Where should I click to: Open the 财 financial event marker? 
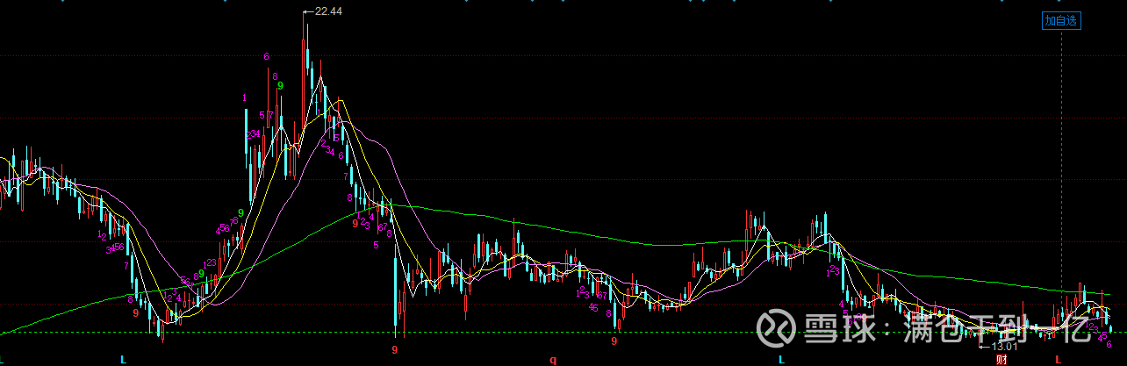pos(1001,360)
